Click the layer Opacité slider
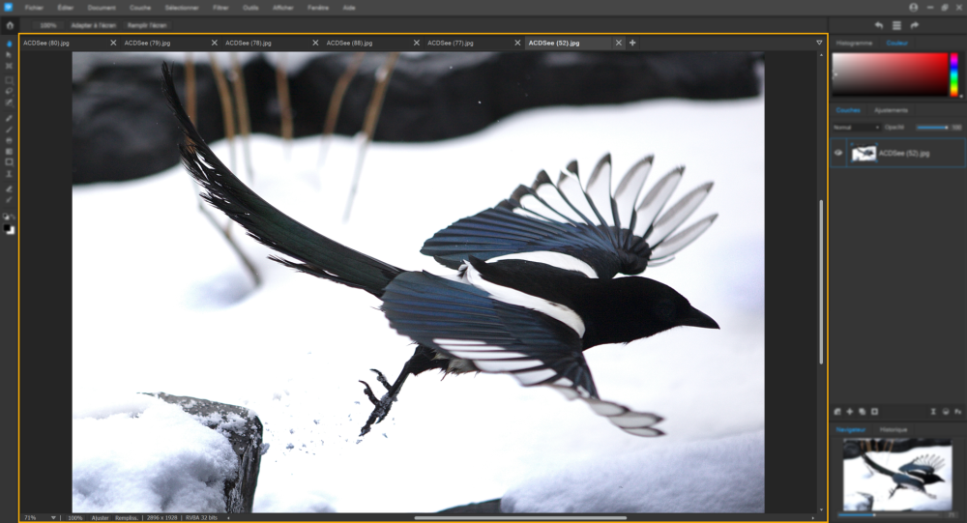Image resolution: width=967 pixels, height=523 pixels. pos(932,128)
